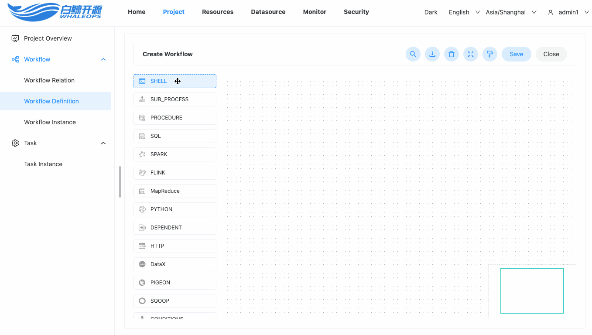
Task: Click the admin1 user avatar icon
Action: click(551, 12)
